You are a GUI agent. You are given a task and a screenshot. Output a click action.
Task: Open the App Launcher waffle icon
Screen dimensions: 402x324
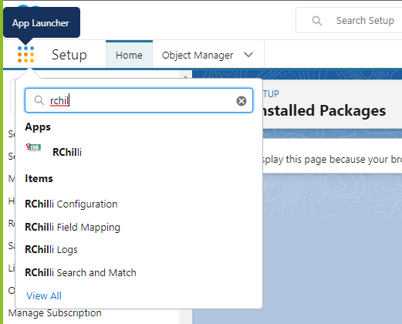pyautogui.click(x=25, y=54)
